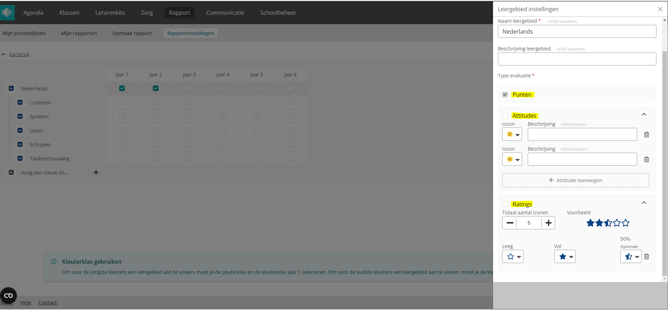Click the info icon beside Kleuterklas gebruiken

tap(54, 261)
